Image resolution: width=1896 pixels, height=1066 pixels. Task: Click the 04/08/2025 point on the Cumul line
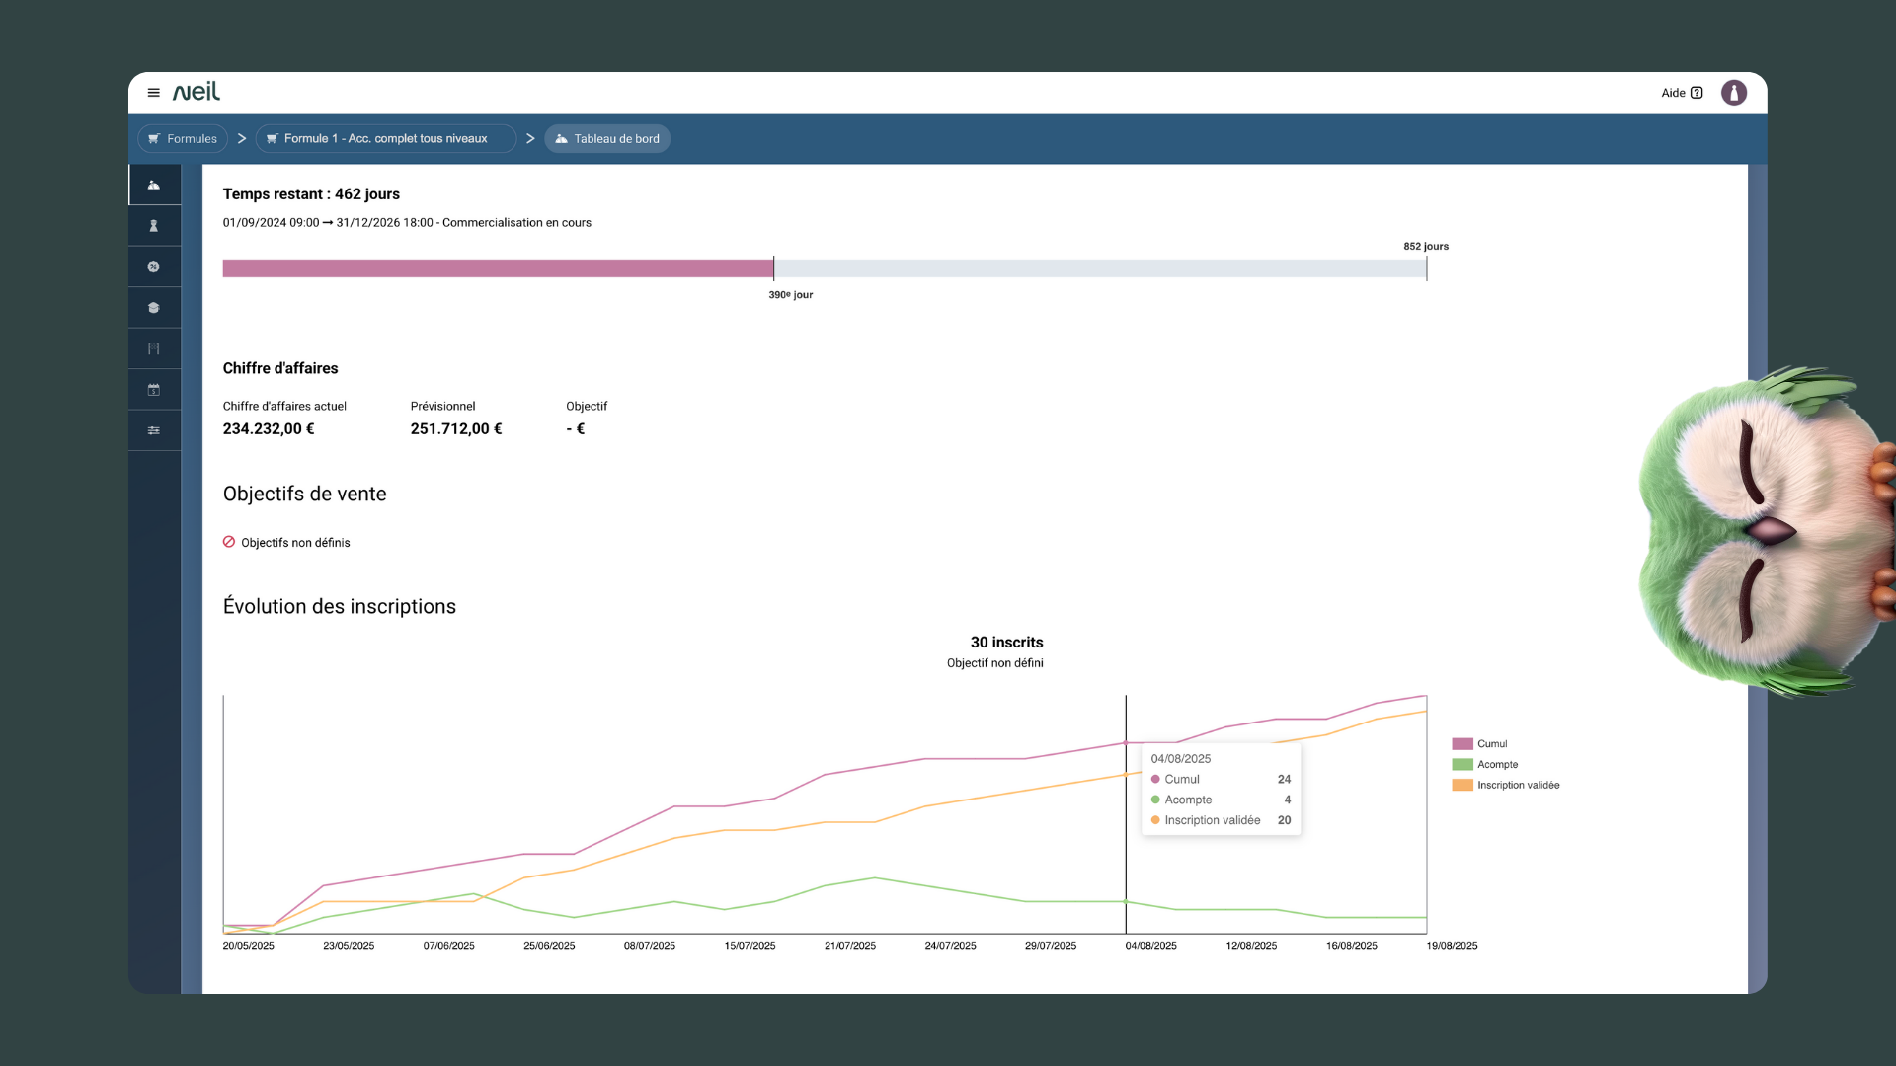[1126, 743]
